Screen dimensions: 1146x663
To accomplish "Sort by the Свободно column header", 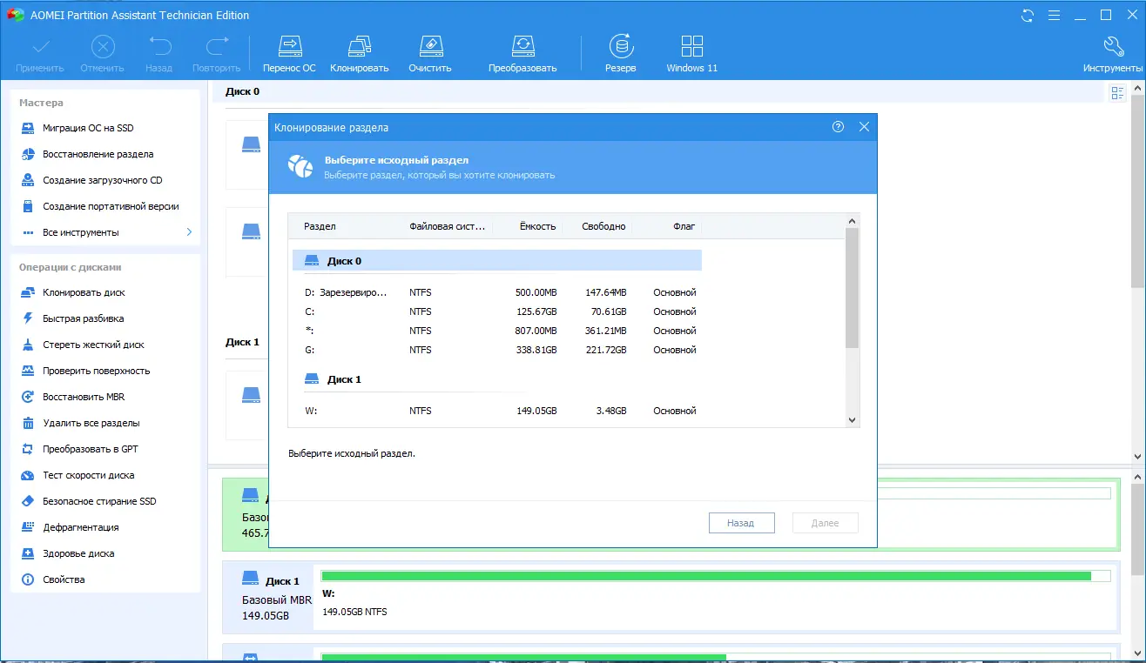I will [605, 226].
